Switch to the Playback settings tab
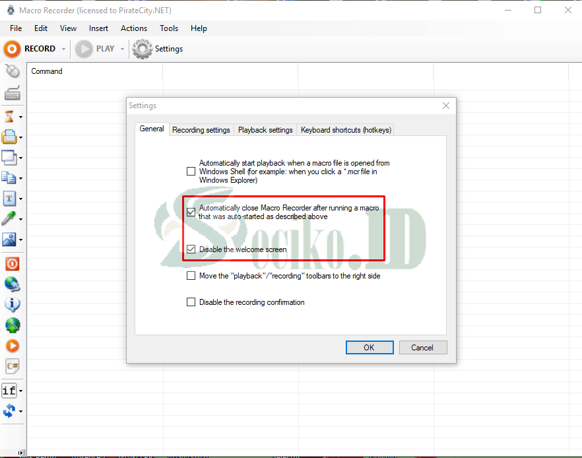The width and height of the screenshot is (582, 458). click(265, 129)
